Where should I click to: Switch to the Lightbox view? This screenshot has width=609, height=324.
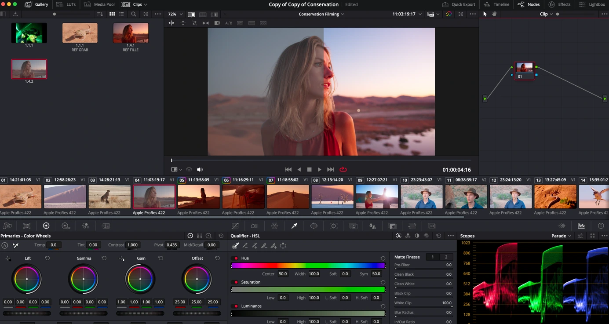[x=593, y=4]
